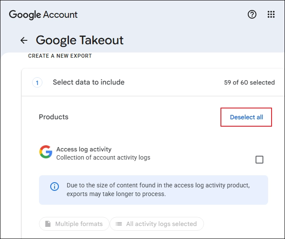
Task: Click the notice about exports taking longer
Action: pos(153,190)
